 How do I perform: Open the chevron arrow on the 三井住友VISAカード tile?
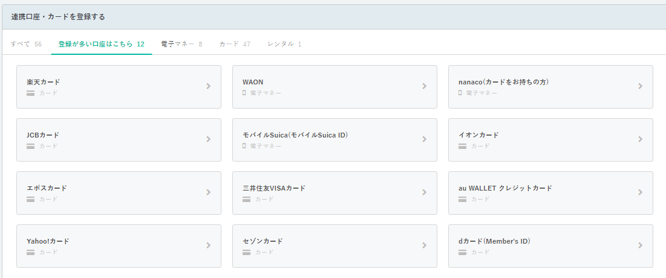point(424,192)
